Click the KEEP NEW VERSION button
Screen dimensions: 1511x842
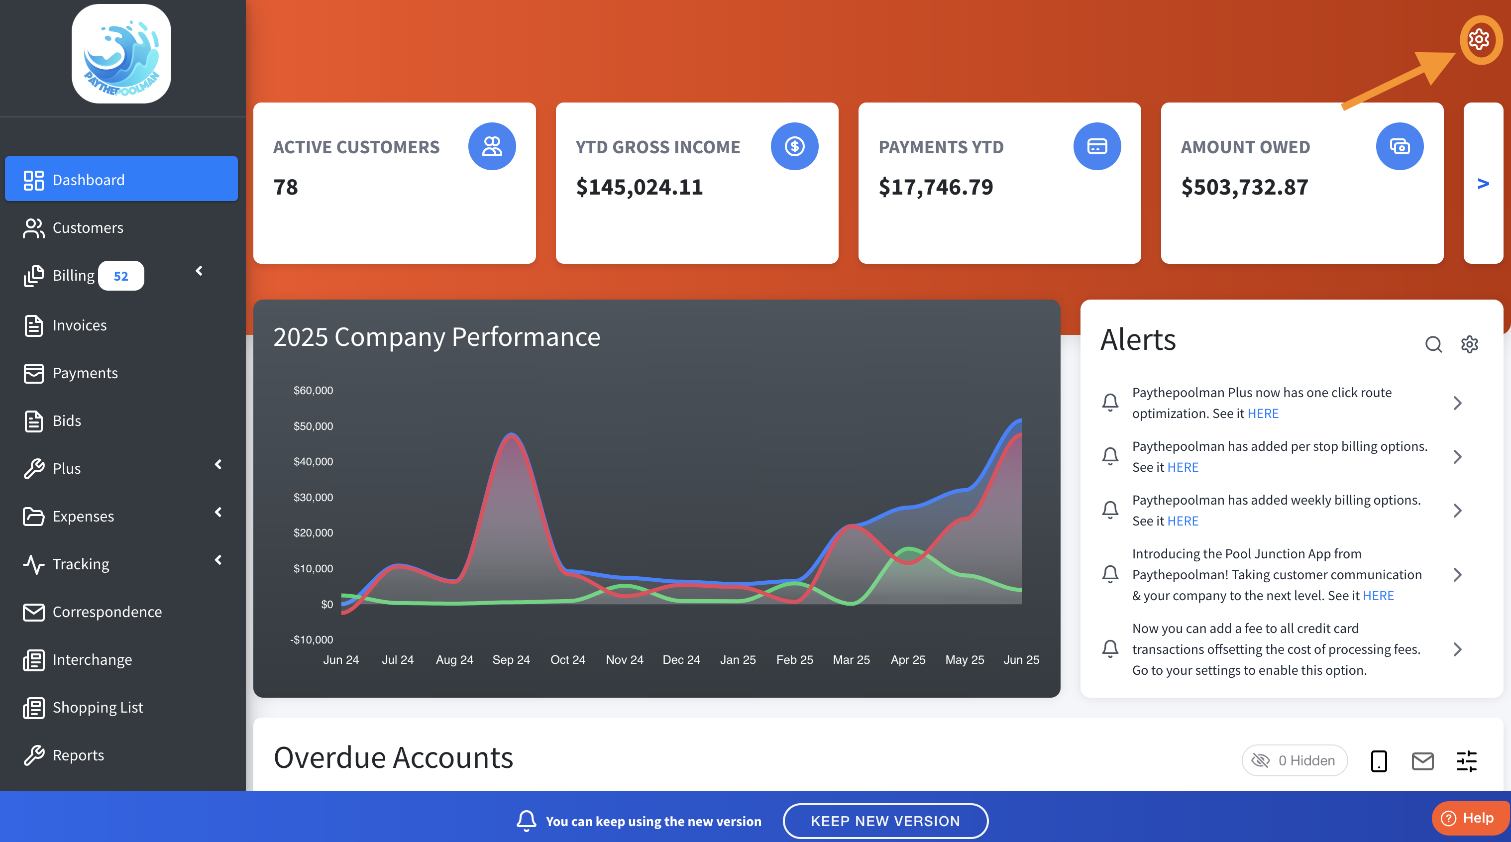point(884,821)
